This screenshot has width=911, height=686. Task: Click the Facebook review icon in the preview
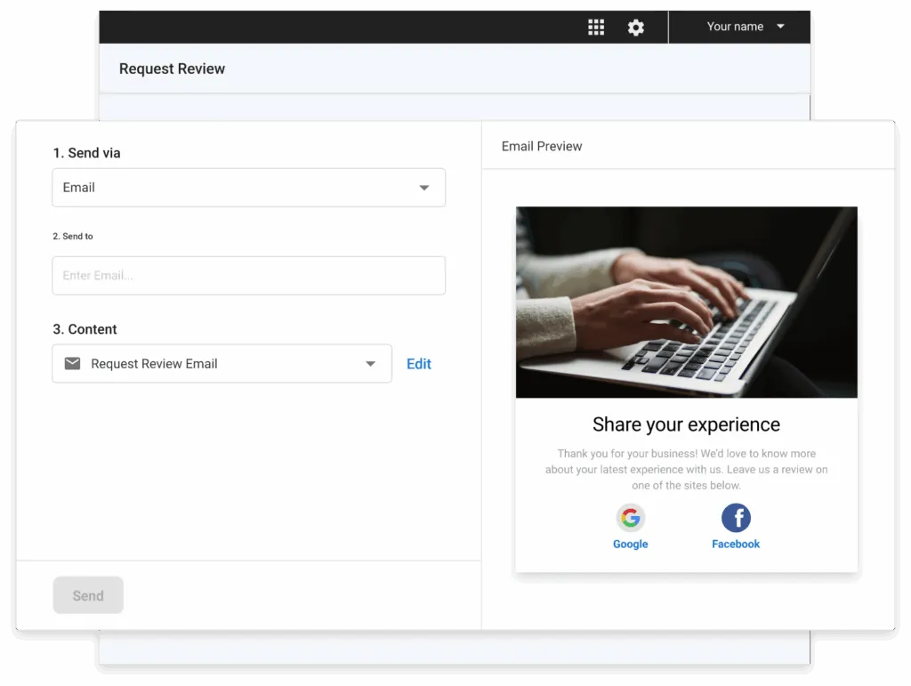[736, 517]
